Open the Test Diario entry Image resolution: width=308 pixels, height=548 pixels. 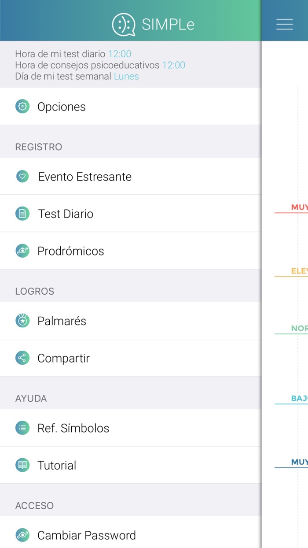pos(66,214)
